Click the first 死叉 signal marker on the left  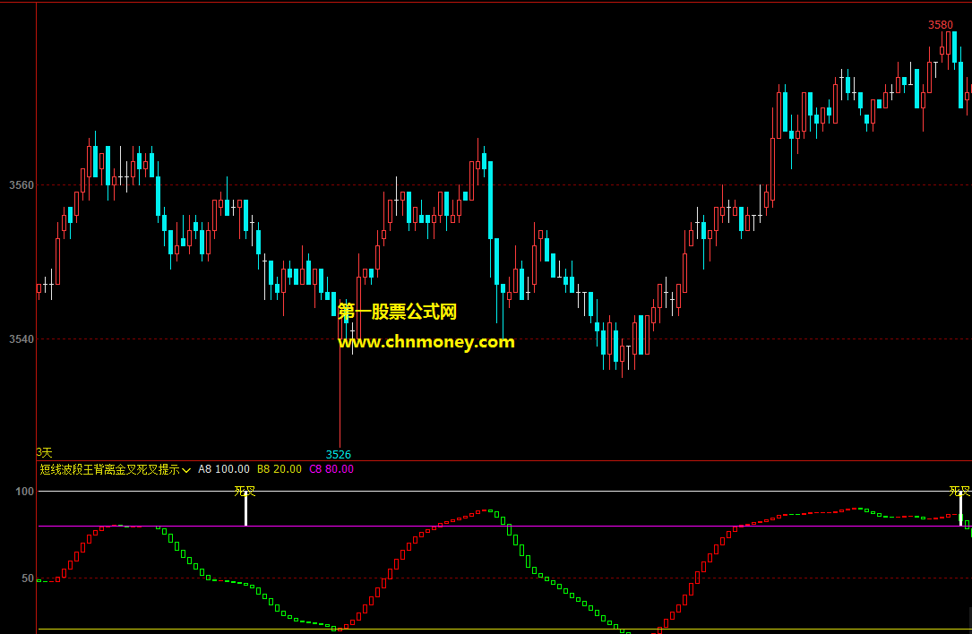pos(245,493)
